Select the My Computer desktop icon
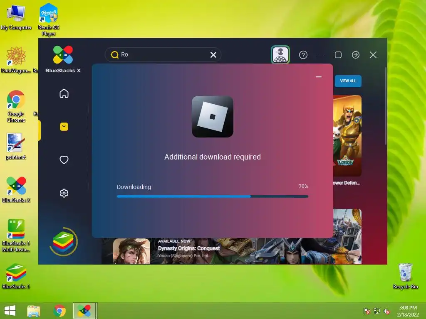426x319 pixels. (x=16, y=18)
